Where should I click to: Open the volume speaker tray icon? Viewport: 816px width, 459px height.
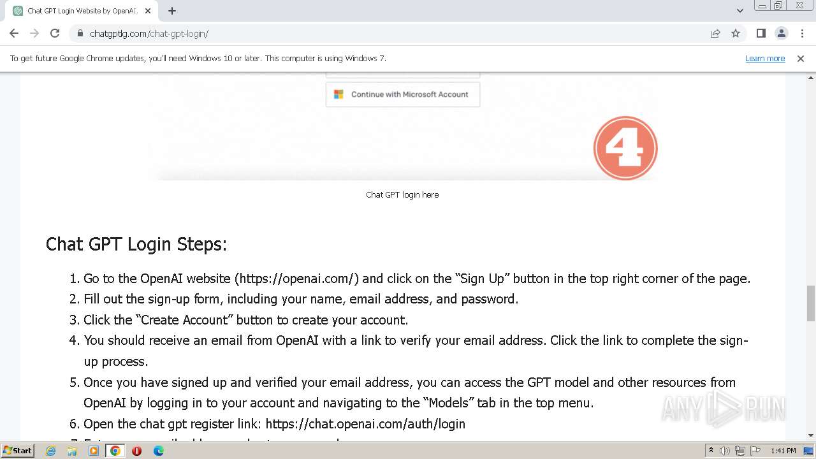725,451
